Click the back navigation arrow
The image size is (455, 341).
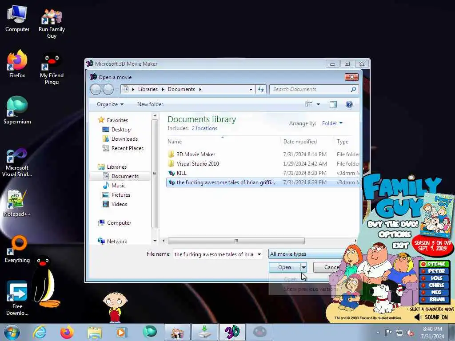click(x=96, y=89)
